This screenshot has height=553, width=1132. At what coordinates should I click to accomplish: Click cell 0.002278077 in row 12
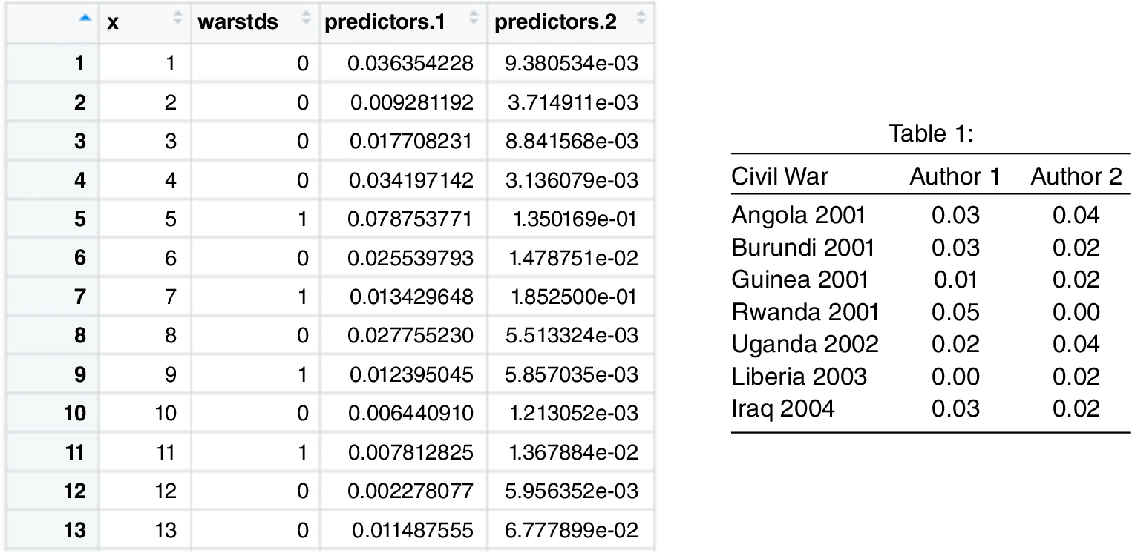click(x=410, y=491)
